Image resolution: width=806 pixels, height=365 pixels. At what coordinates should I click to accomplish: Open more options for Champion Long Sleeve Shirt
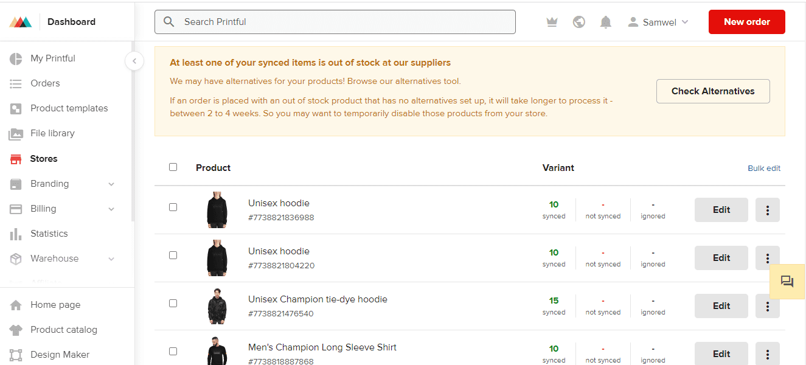(x=768, y=354)
